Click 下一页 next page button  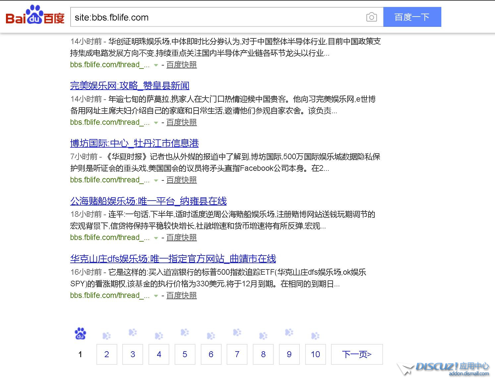(357, 354)
